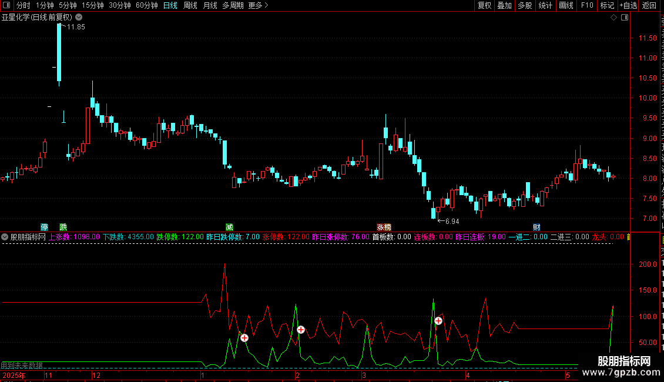Screen dimensions: 664x382
Task: Click the 减 marker on the timeline
Action: point(230,227)
